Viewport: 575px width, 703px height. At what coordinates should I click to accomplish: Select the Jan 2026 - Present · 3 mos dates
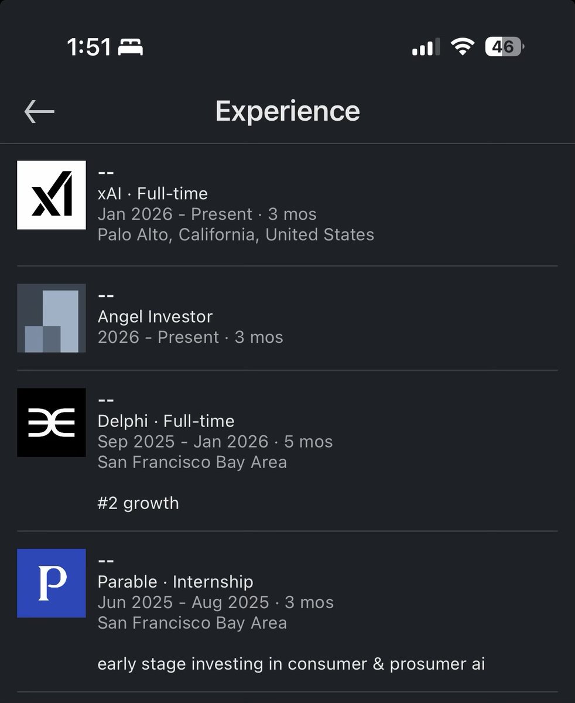(207, 214)
